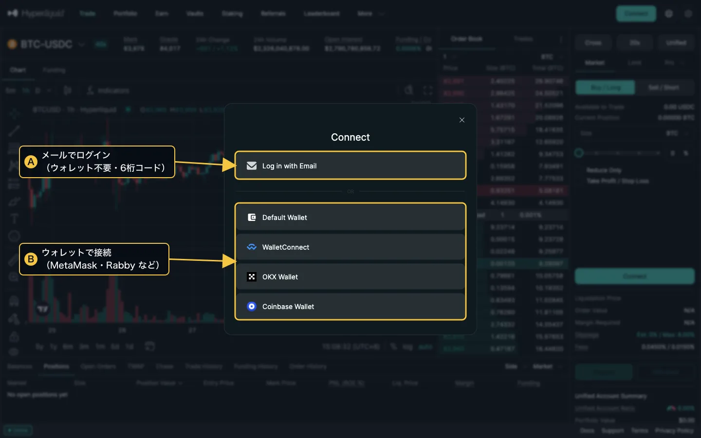Open the Trade page in top navigation
The width and height of the screenshot is (701, 438).
[x=88, y=14]
